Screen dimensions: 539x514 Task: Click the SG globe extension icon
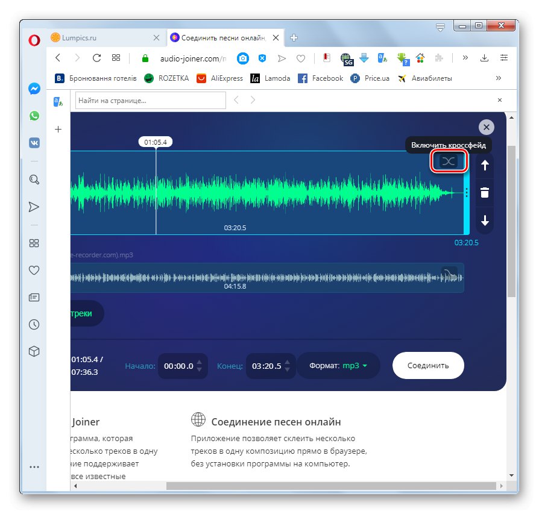click(347, 59)
